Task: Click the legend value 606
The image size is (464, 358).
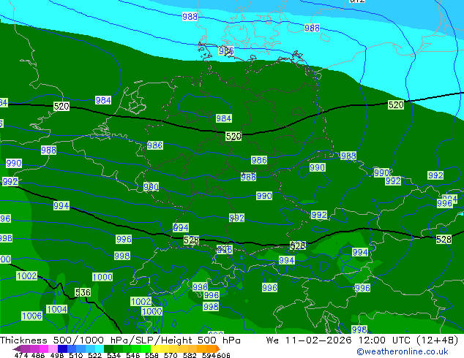Action: tap(223, 355)
